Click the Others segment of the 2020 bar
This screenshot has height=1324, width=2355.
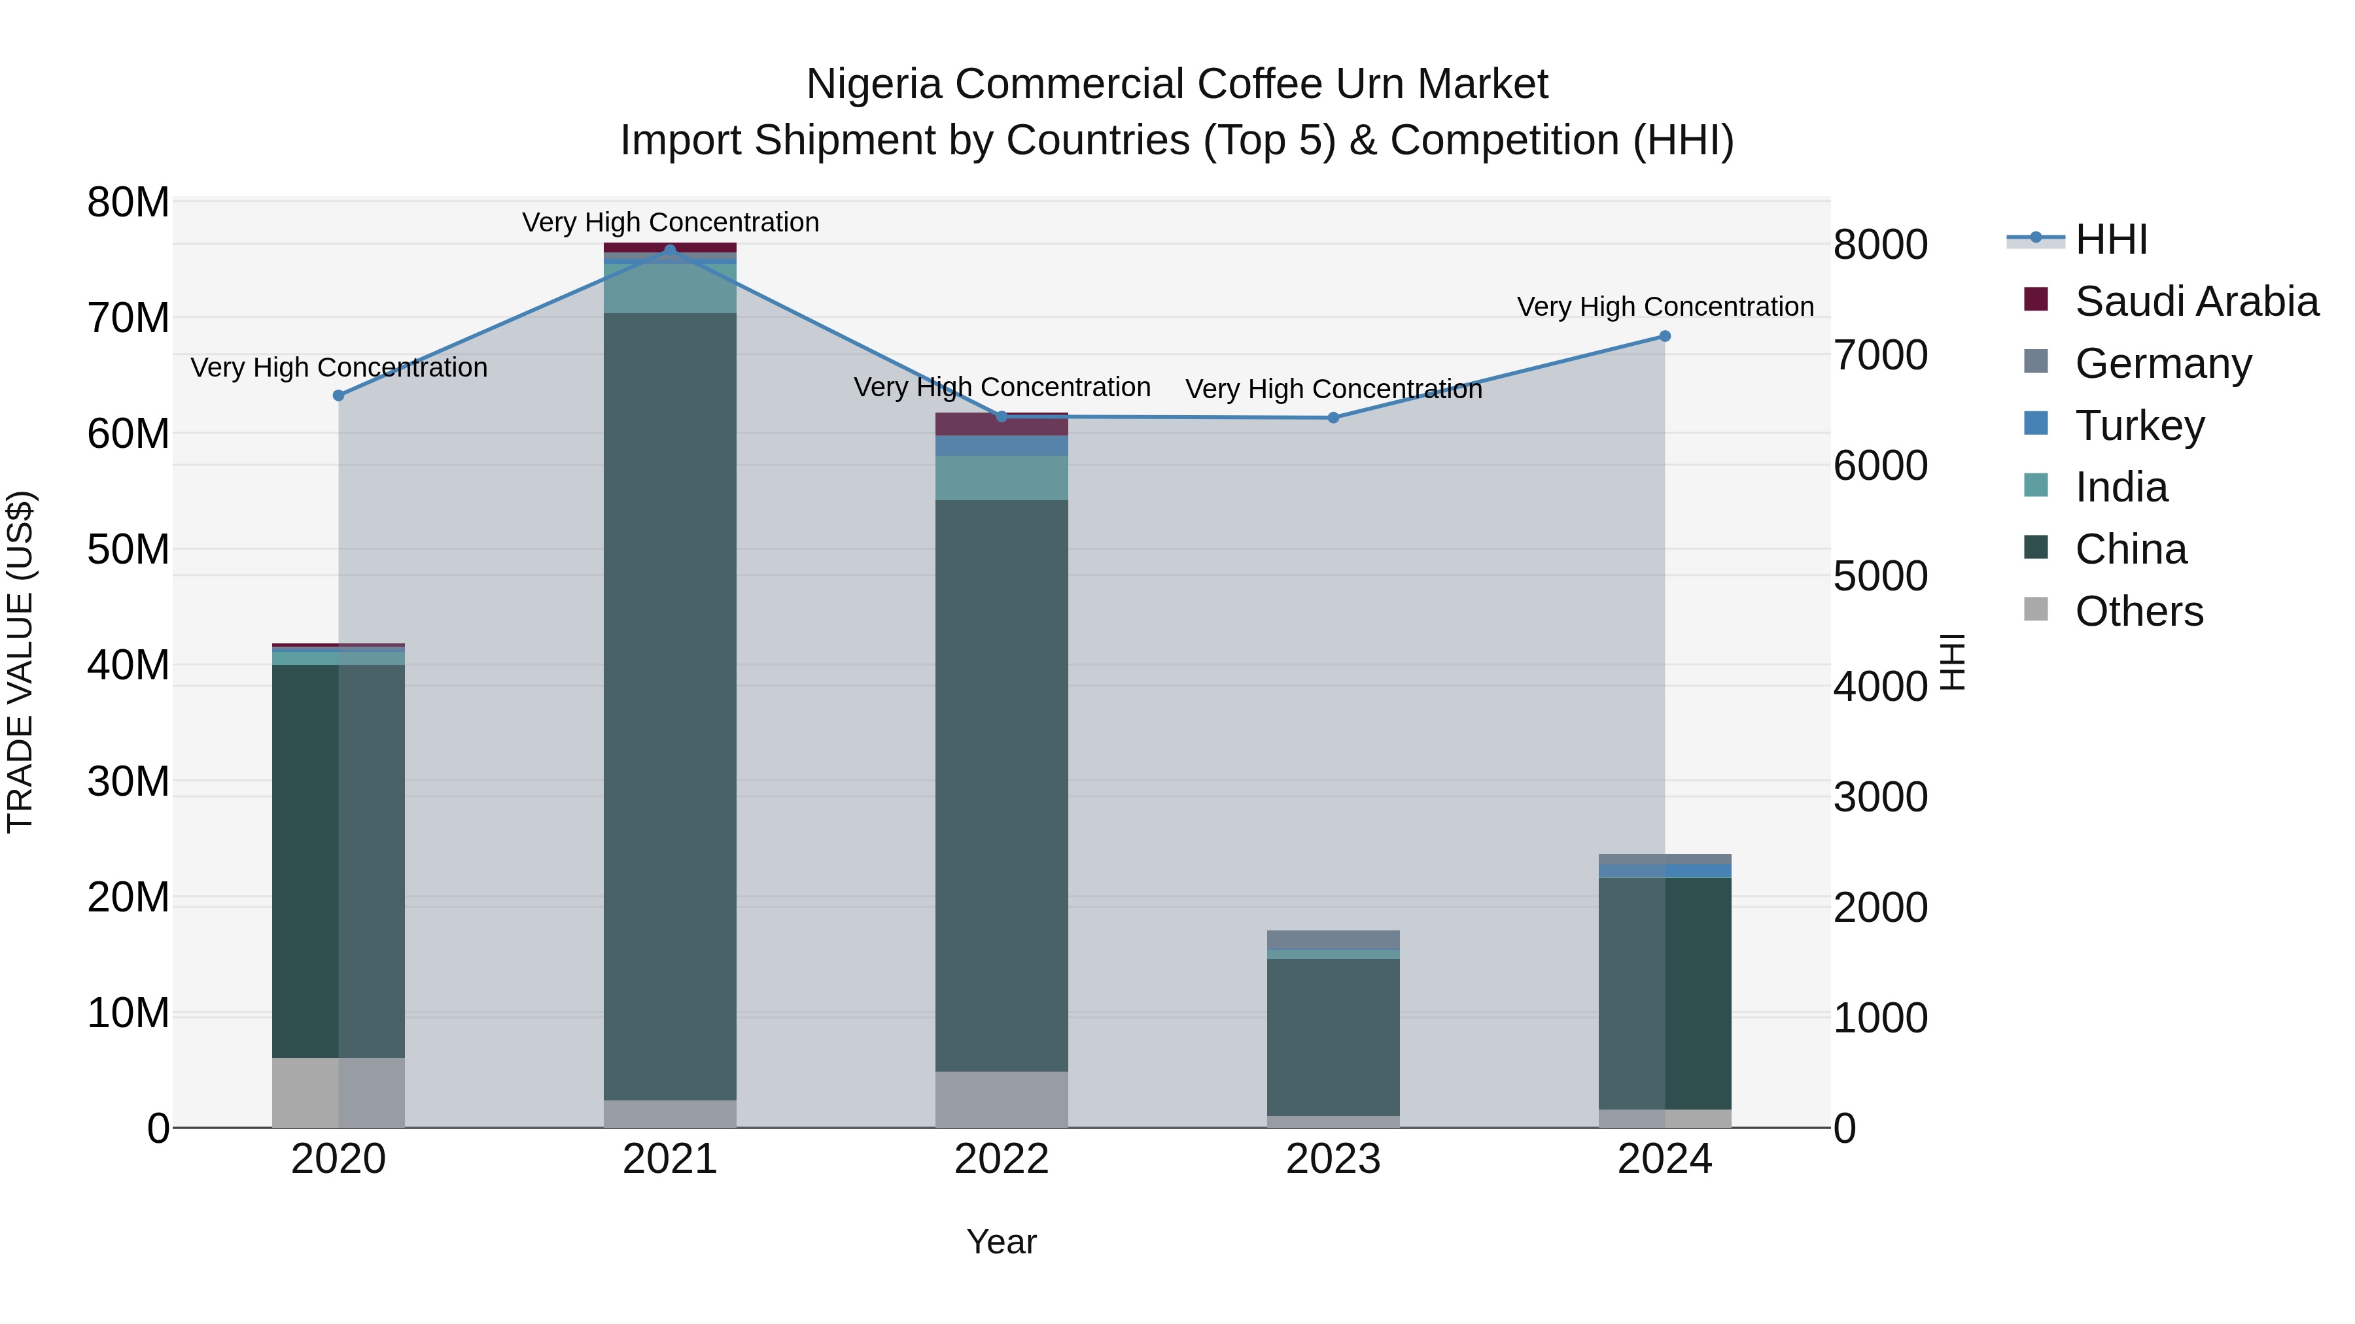tap(338, 1093)
